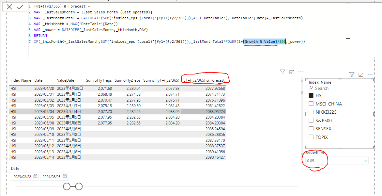Uncheck the HSI checkbox
The width and height of the screenshot is (382, 196).
click(x=311, y=95)
